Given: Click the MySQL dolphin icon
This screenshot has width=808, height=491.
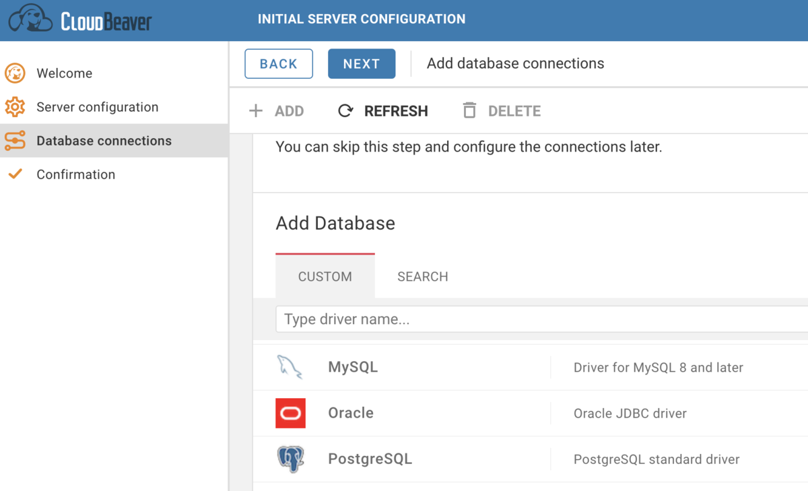Looking at the screenshot, I should coord(290,368).
